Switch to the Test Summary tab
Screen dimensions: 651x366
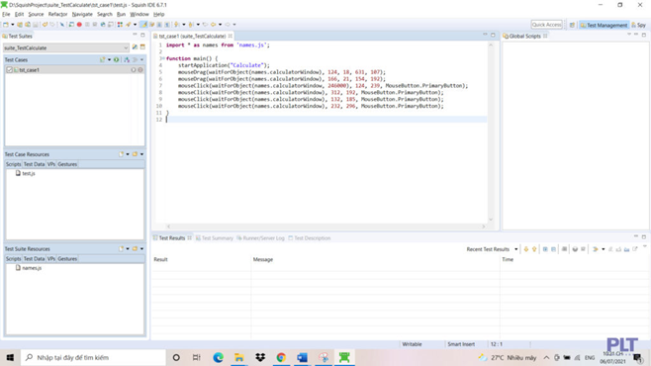(x=215, y=238)
